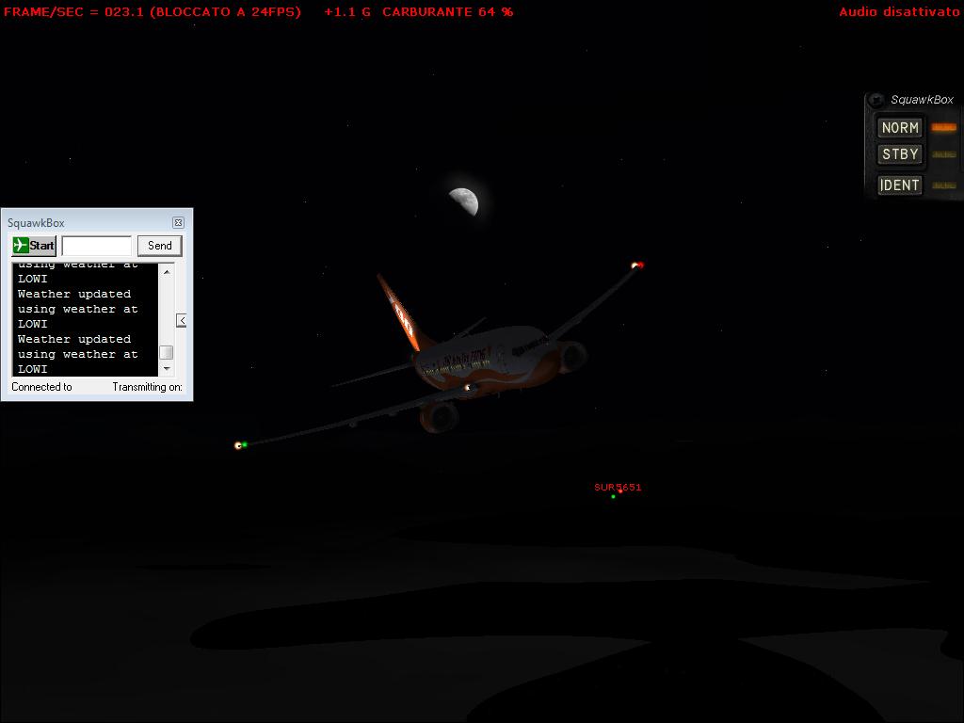Click the '+1.1 G' readout

coord(347,11)
